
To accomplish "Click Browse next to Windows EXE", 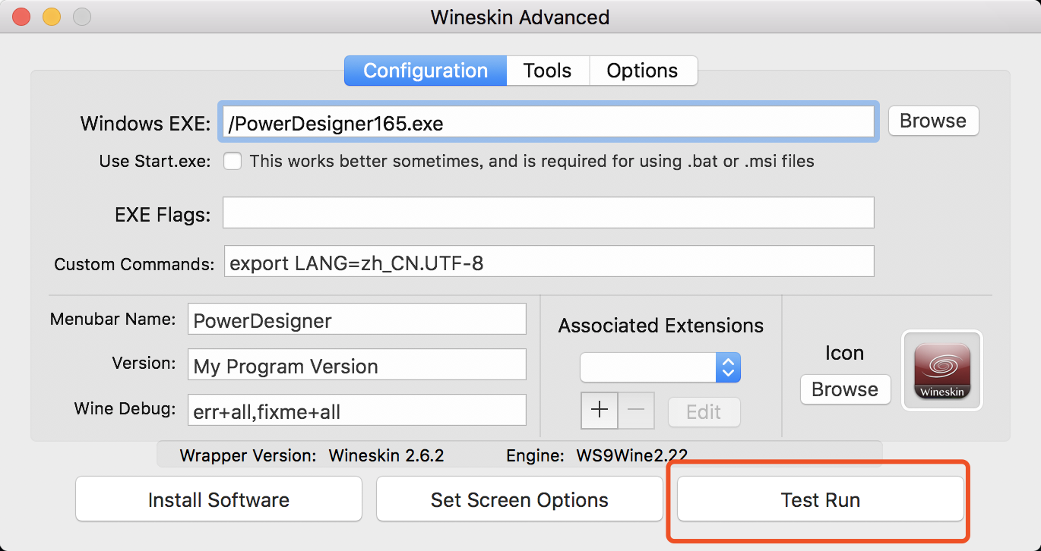I will click(x=933, y=121).
